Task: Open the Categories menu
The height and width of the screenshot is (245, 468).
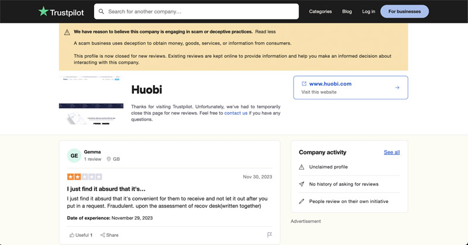Action: click(320, 11)
